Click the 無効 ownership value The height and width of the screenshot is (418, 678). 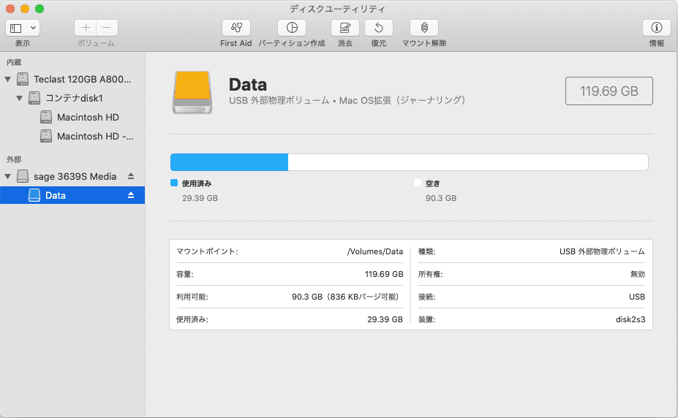point(638,274)
